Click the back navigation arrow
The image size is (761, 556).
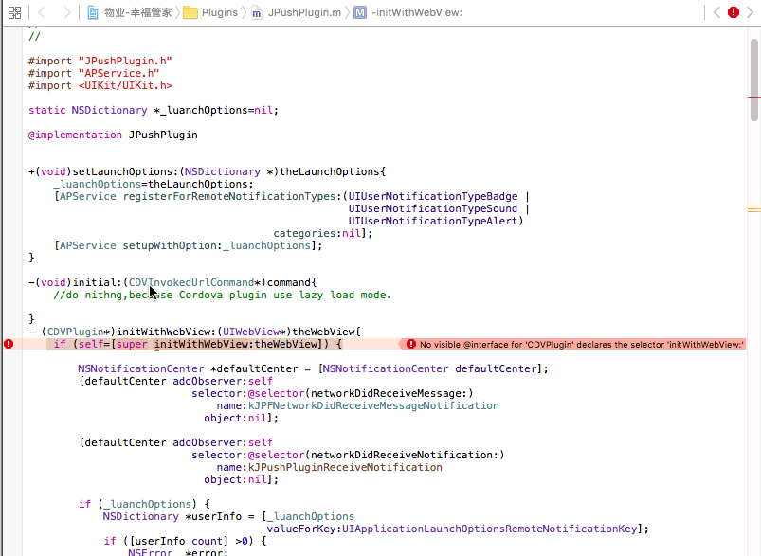pyautogui.click(x=42, y=13)
